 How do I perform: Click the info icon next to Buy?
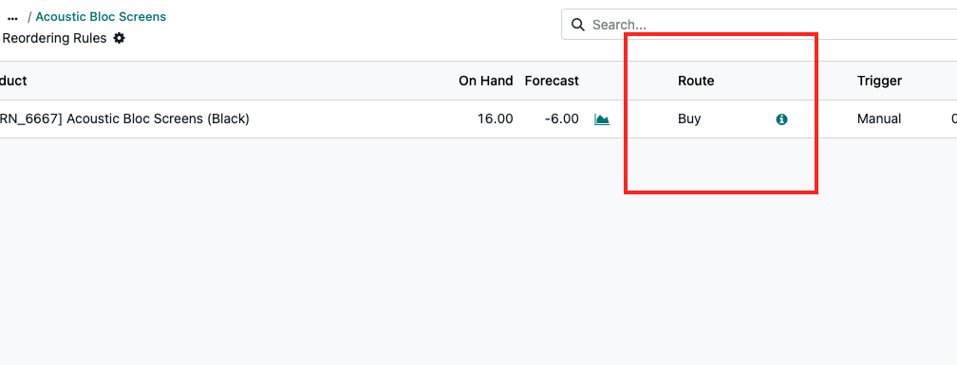[x=781, y=119]
